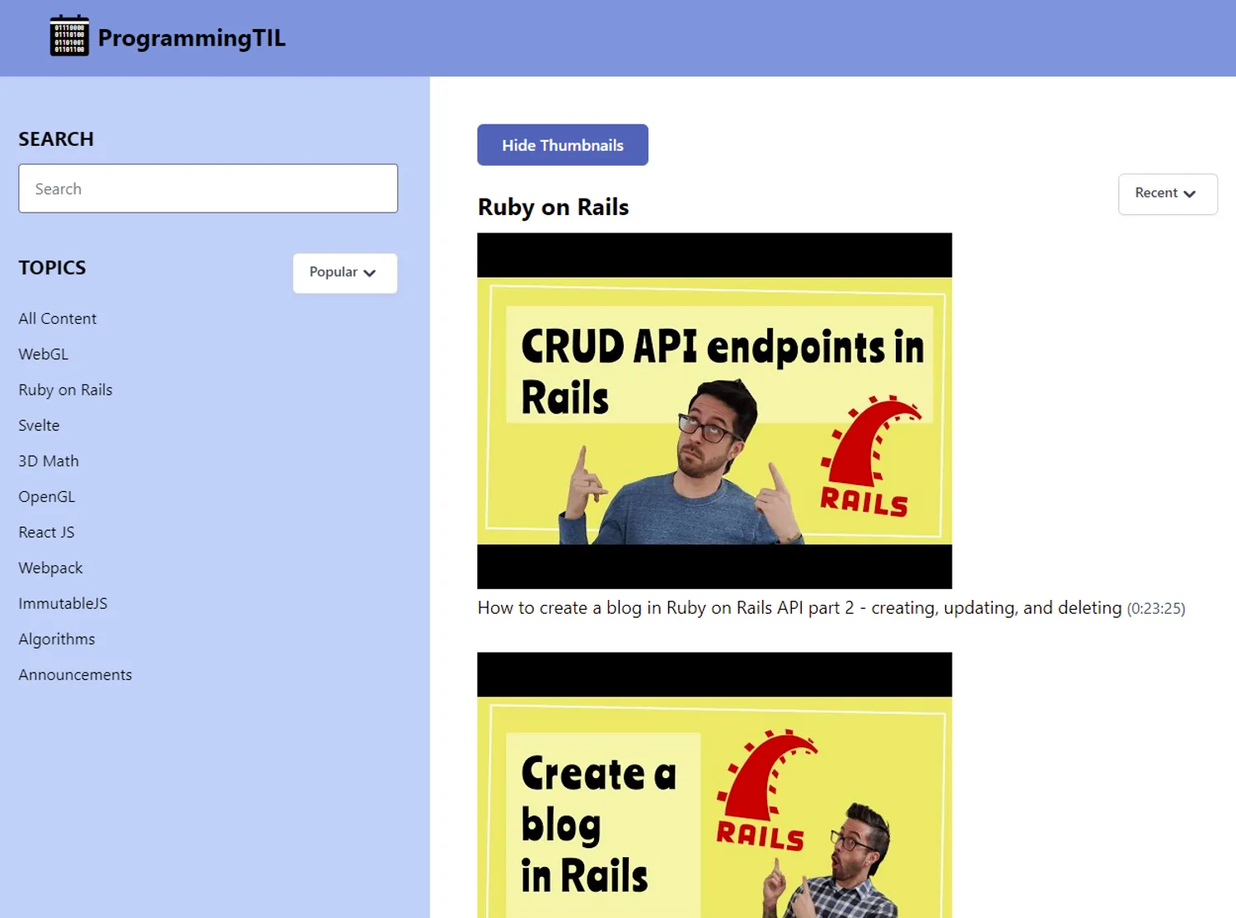Select the All Content topic

58,319
